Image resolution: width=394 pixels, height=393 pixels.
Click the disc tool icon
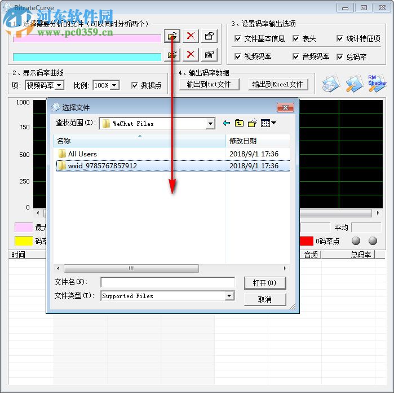coord(331,84)
